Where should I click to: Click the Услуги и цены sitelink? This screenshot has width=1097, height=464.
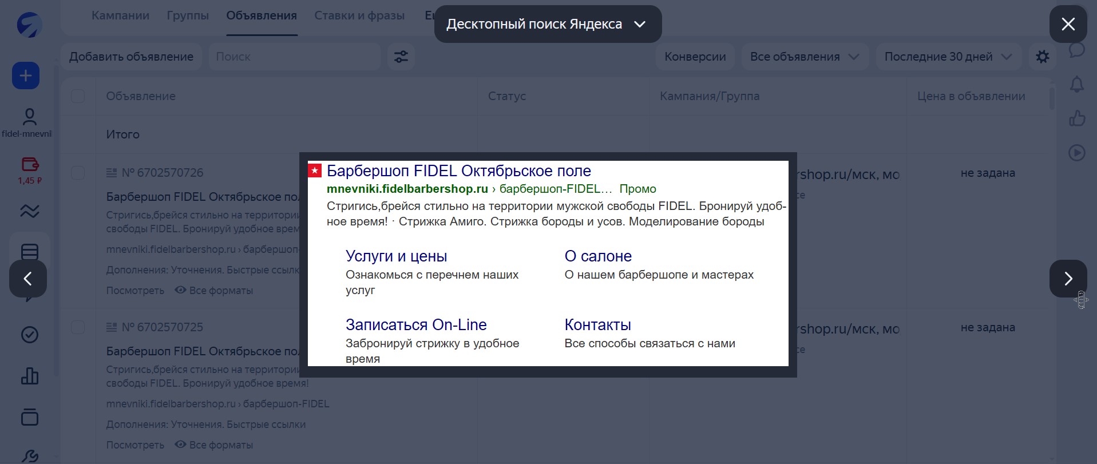point(396,256)
